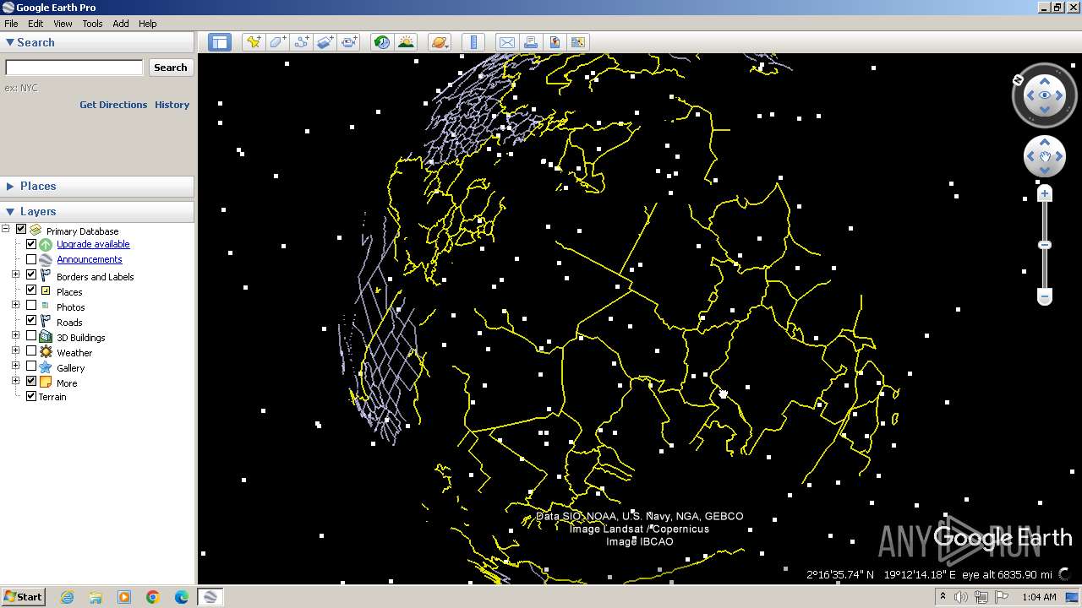Expand the Weather tree node
Screen dimensions: 1082x608
pyautogui.click(x=15, y=350)
